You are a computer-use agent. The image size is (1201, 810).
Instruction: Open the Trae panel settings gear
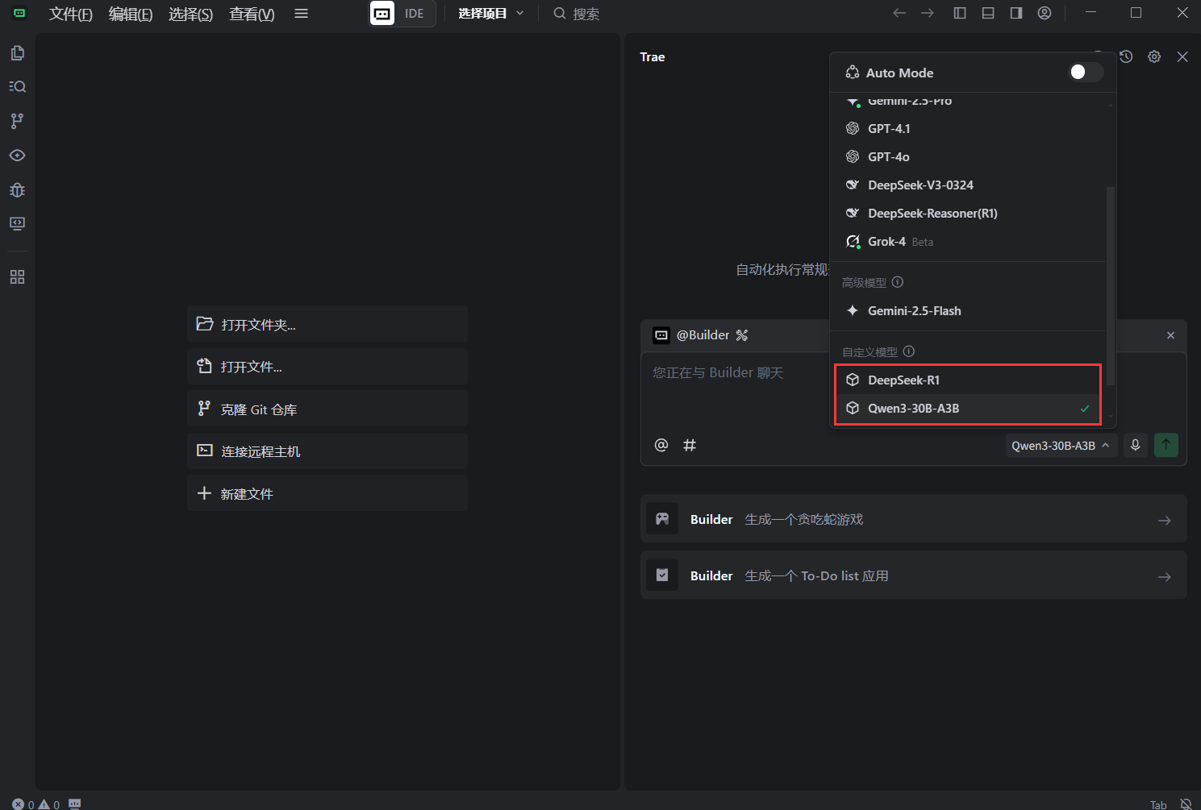pos(1154,56)
